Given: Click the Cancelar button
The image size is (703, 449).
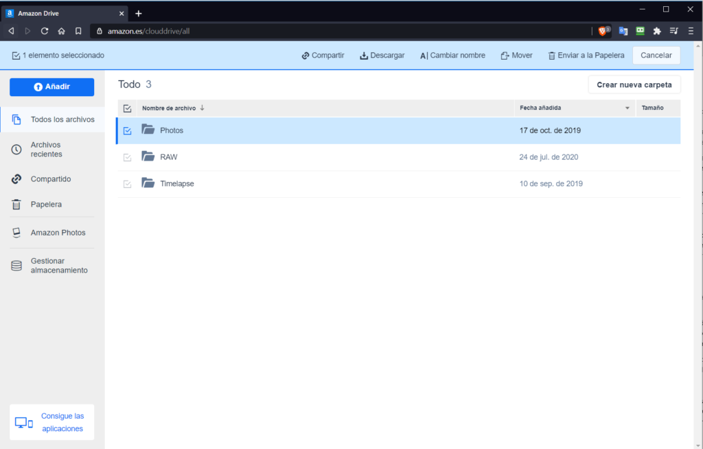Looking at the screenshot, I should [656, 55].
